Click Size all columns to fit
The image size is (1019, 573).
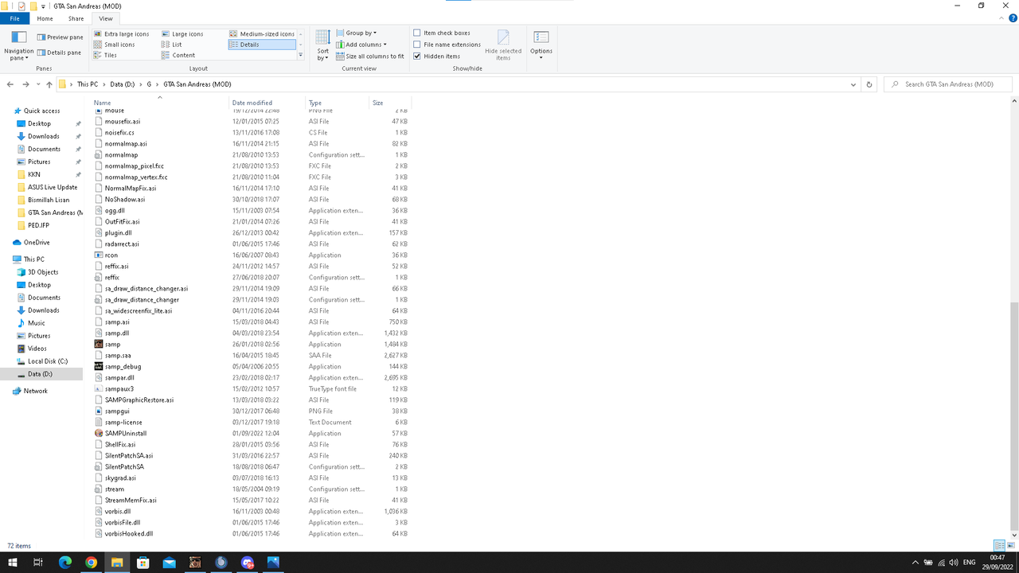pyautogui.click(x=369, y=57)
